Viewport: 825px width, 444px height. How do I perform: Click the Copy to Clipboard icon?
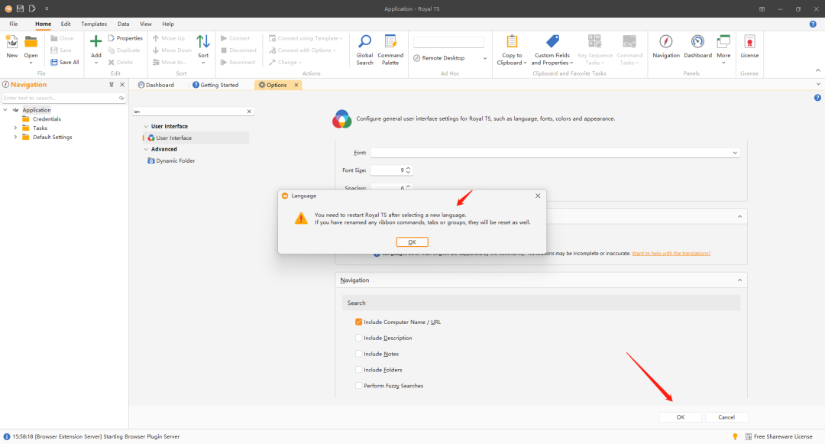coord(512,41)
